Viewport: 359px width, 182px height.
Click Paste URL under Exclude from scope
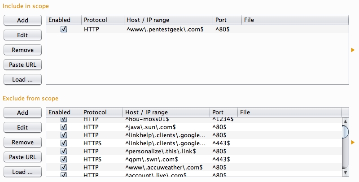coord(22,157)
